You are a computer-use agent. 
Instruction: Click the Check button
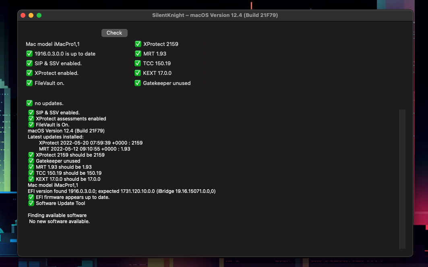(x=114, y=33)
